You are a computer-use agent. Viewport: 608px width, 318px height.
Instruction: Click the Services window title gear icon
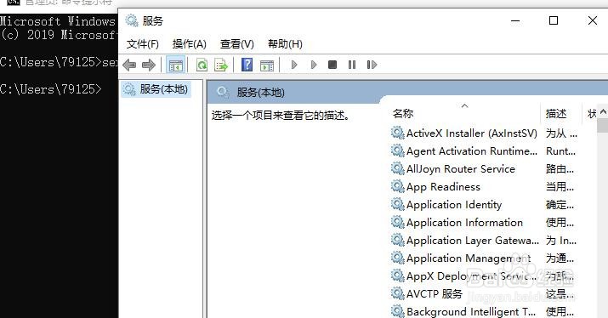click(x=132, y=20)
